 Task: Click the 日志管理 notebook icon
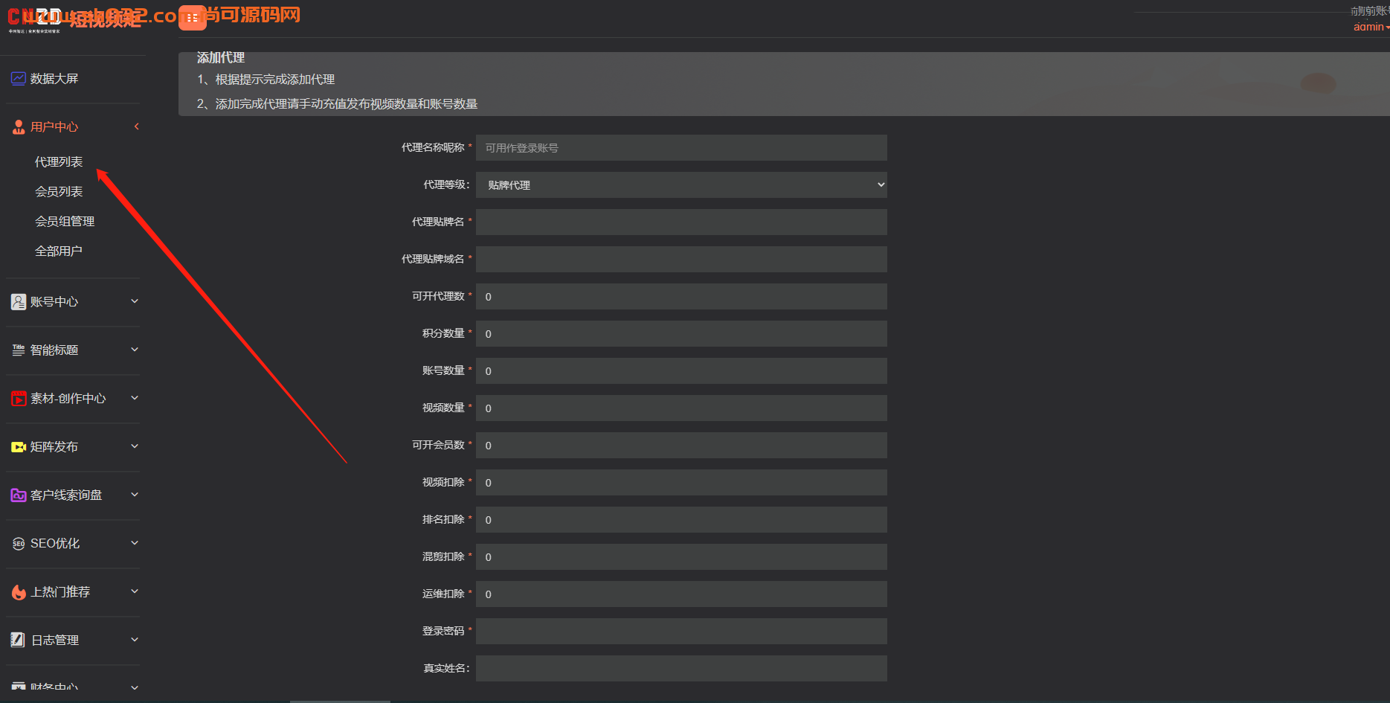click(x=19, y=640)
